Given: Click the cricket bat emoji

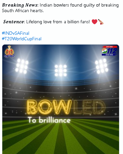Looking at the screenshot, I should (x=101, y=22).
